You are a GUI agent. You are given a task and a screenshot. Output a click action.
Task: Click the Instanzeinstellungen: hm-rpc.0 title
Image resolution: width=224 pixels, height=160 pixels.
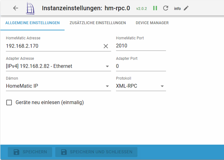pyautogui.click(x=86, y=8)
